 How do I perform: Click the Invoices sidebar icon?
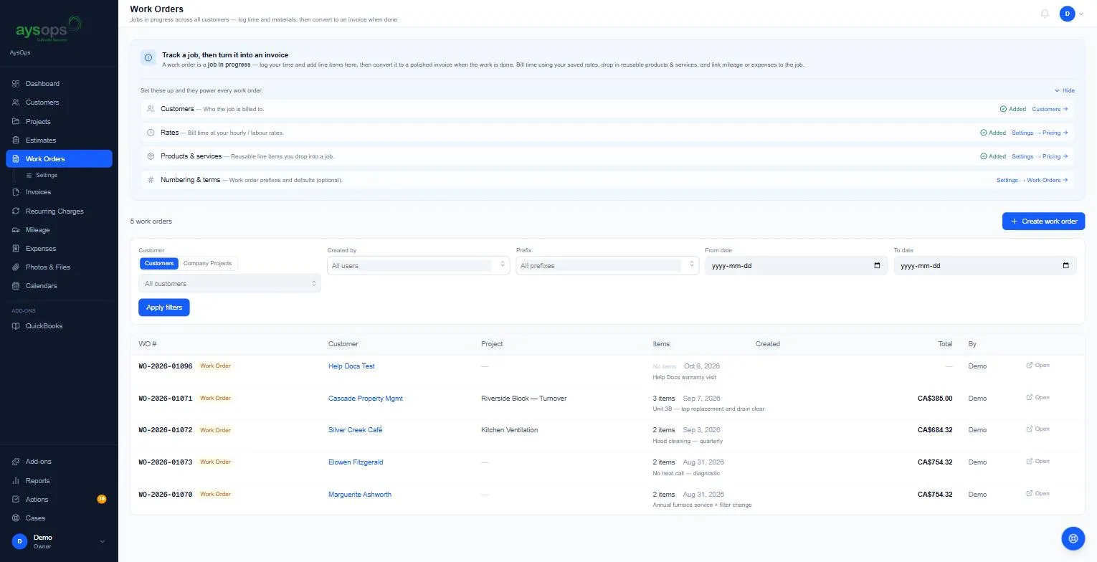[16, 192]
